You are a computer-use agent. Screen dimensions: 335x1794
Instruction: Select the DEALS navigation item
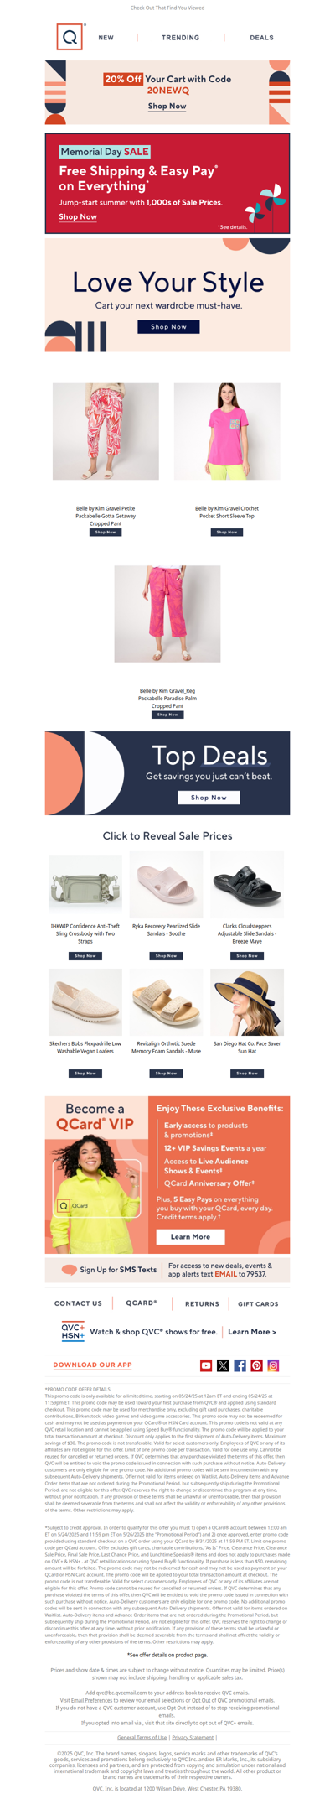point(261,38)
